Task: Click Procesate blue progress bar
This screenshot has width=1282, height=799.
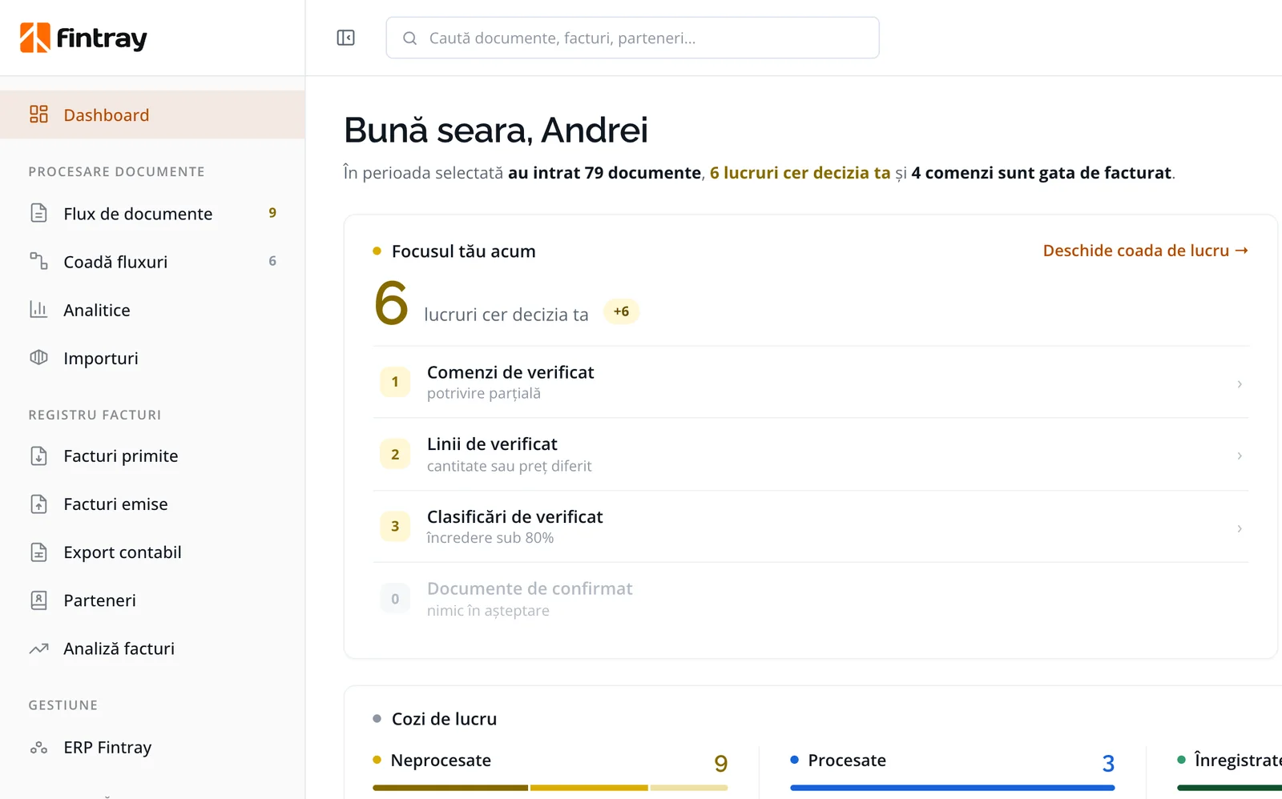Action: (952, 788)
